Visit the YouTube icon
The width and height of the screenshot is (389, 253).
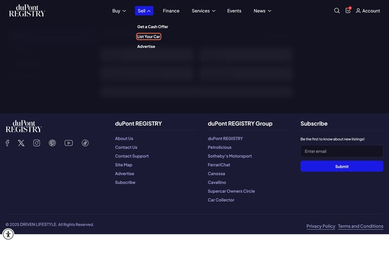[x=69, y=143]
